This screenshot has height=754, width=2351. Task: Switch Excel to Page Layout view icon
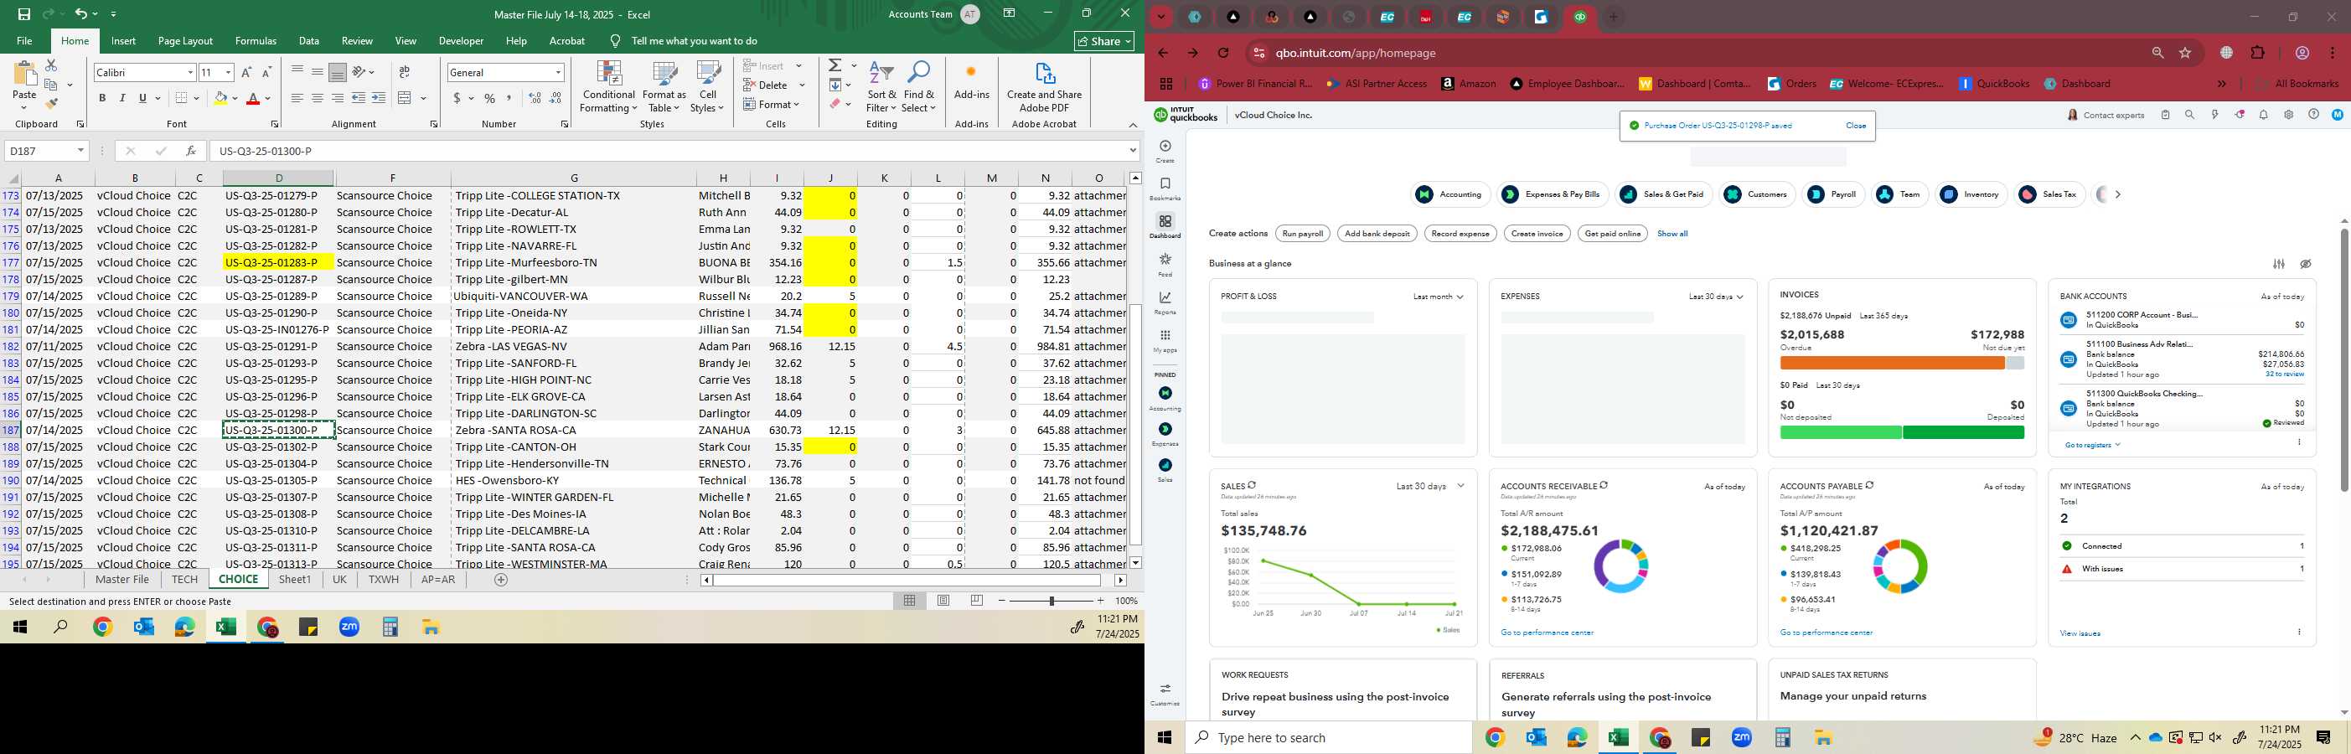click(x=943, y=601)
